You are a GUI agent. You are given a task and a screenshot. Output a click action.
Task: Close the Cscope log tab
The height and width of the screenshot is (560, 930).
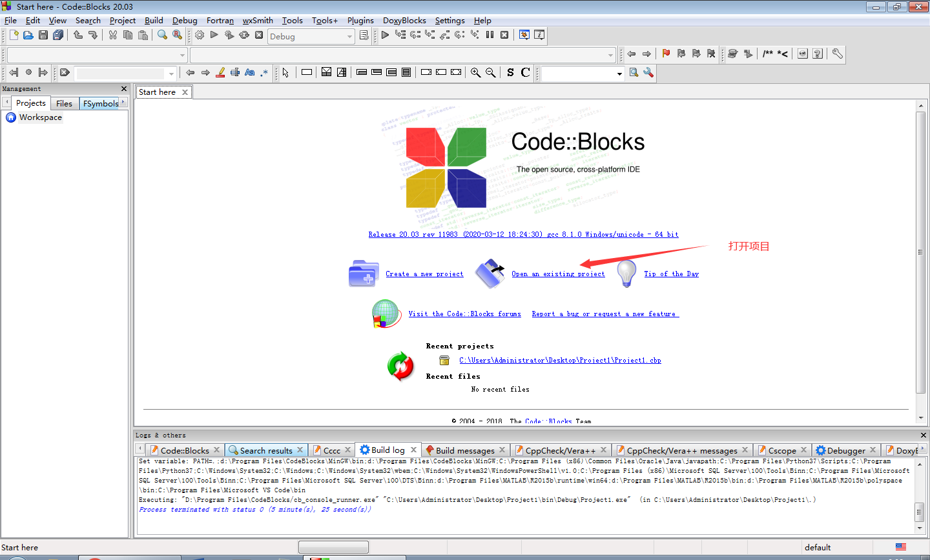(x=803, y=450)
